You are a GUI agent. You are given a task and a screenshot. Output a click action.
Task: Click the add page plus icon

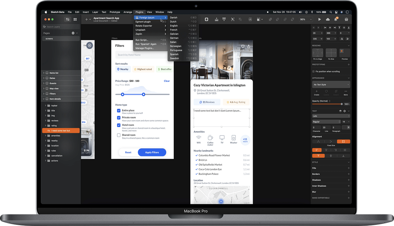tap(73, 33)
